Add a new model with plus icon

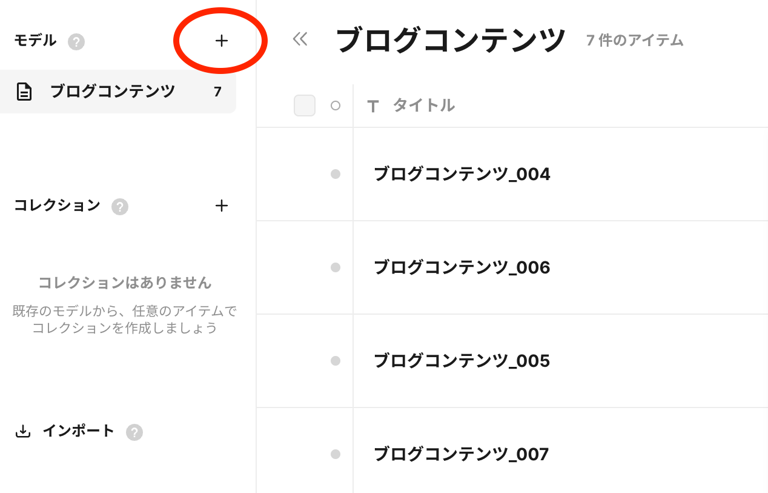(x=222, y=41)
